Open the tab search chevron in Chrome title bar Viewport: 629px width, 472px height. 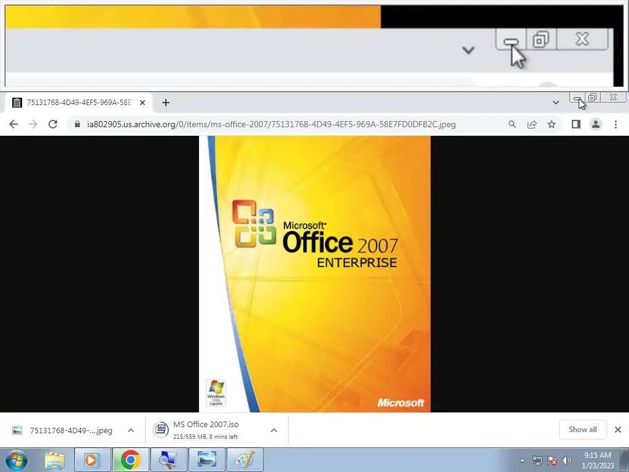coord(555,103)
